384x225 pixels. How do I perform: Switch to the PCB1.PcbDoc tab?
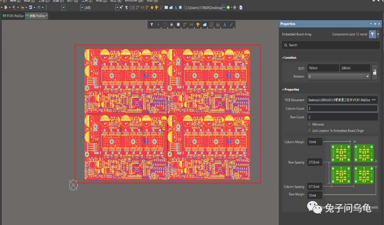[x=12, y=16]
